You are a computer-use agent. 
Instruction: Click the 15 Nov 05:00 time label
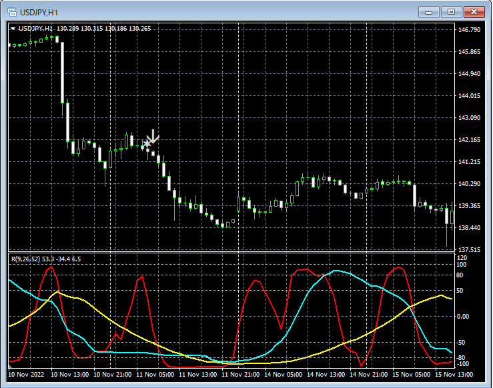pyautogui.click(x=411, y=375)
